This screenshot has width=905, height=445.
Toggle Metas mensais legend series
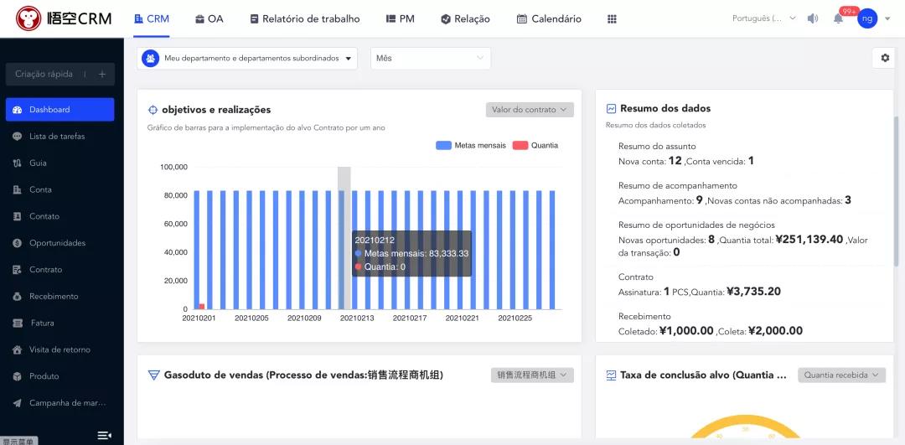470,146
